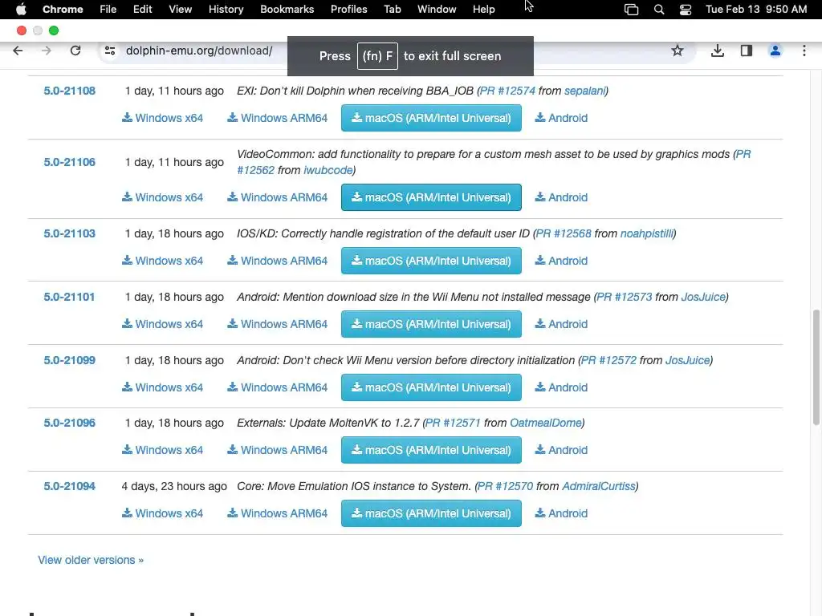This screenshot has height=616, width=822.
Task: Download Android build for 5.0-21103
Action: pyautogui.click(x=561, y=261)
